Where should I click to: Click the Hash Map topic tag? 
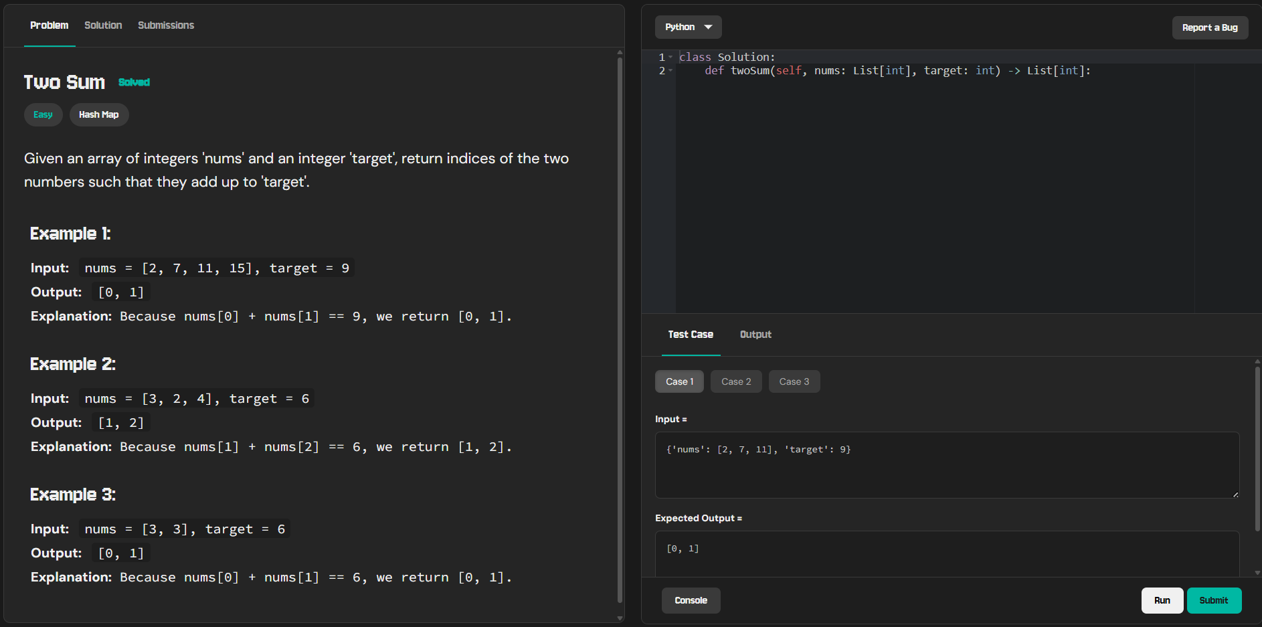(99, 114)
